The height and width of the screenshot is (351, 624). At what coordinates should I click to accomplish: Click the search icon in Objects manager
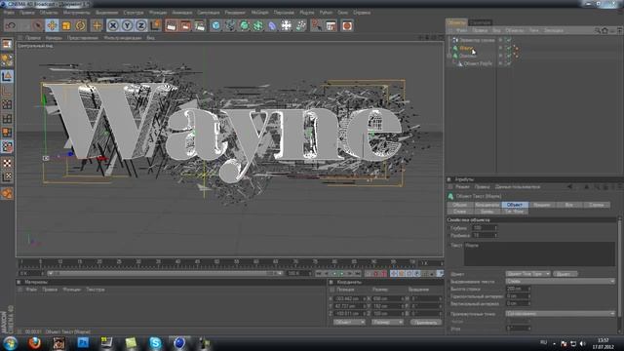point(598,30)
